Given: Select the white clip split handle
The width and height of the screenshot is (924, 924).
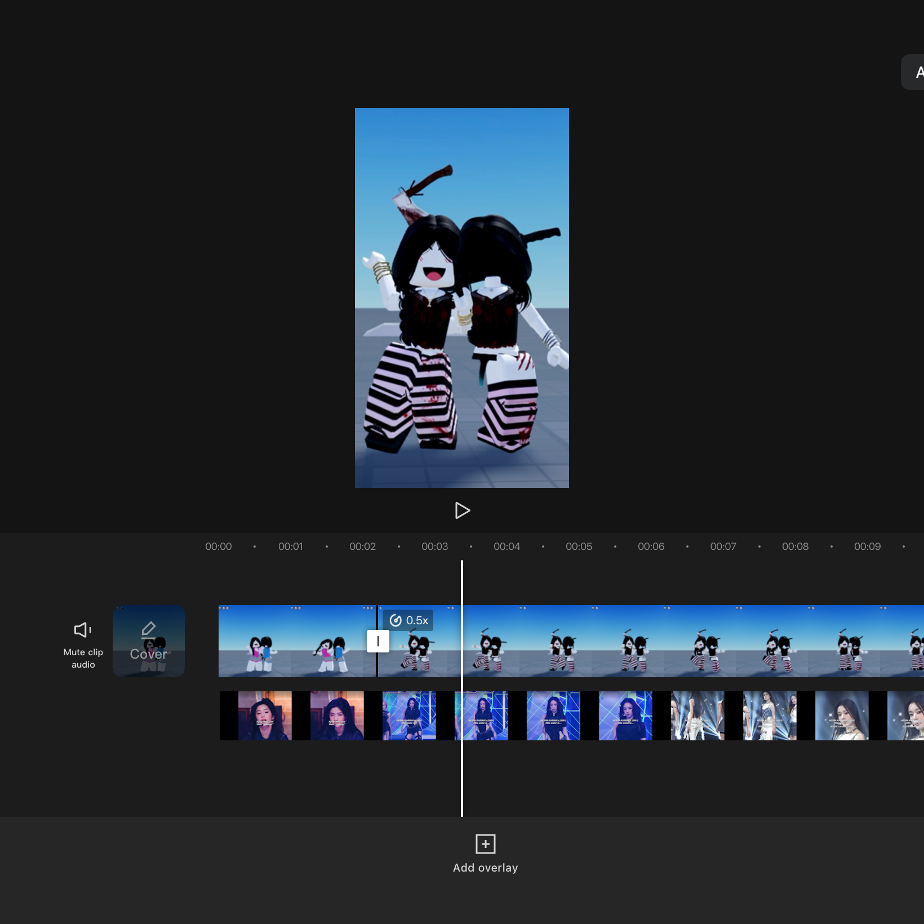Looking at the screenshot, I should 378,641.
